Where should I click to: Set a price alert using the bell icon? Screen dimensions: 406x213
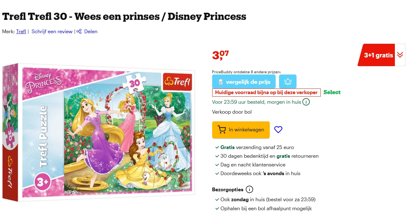coord(288,81)
